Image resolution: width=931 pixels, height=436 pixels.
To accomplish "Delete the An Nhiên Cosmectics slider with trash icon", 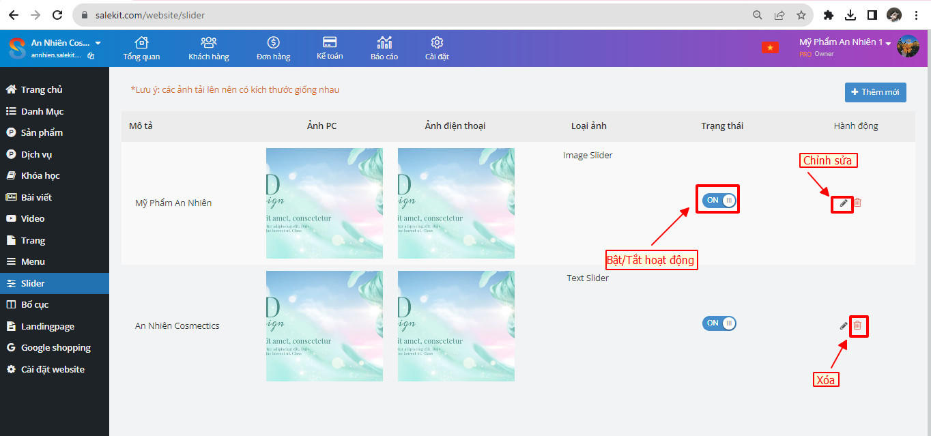I will click(858, 325).
